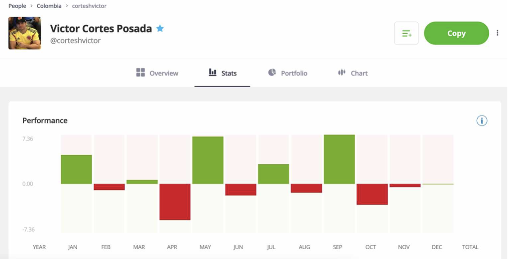Image resolution: width=515 pixels, height=269 pixels.
Task: Click the Overview grid icon
Action: pyautogui.click(x=140, y=72)
